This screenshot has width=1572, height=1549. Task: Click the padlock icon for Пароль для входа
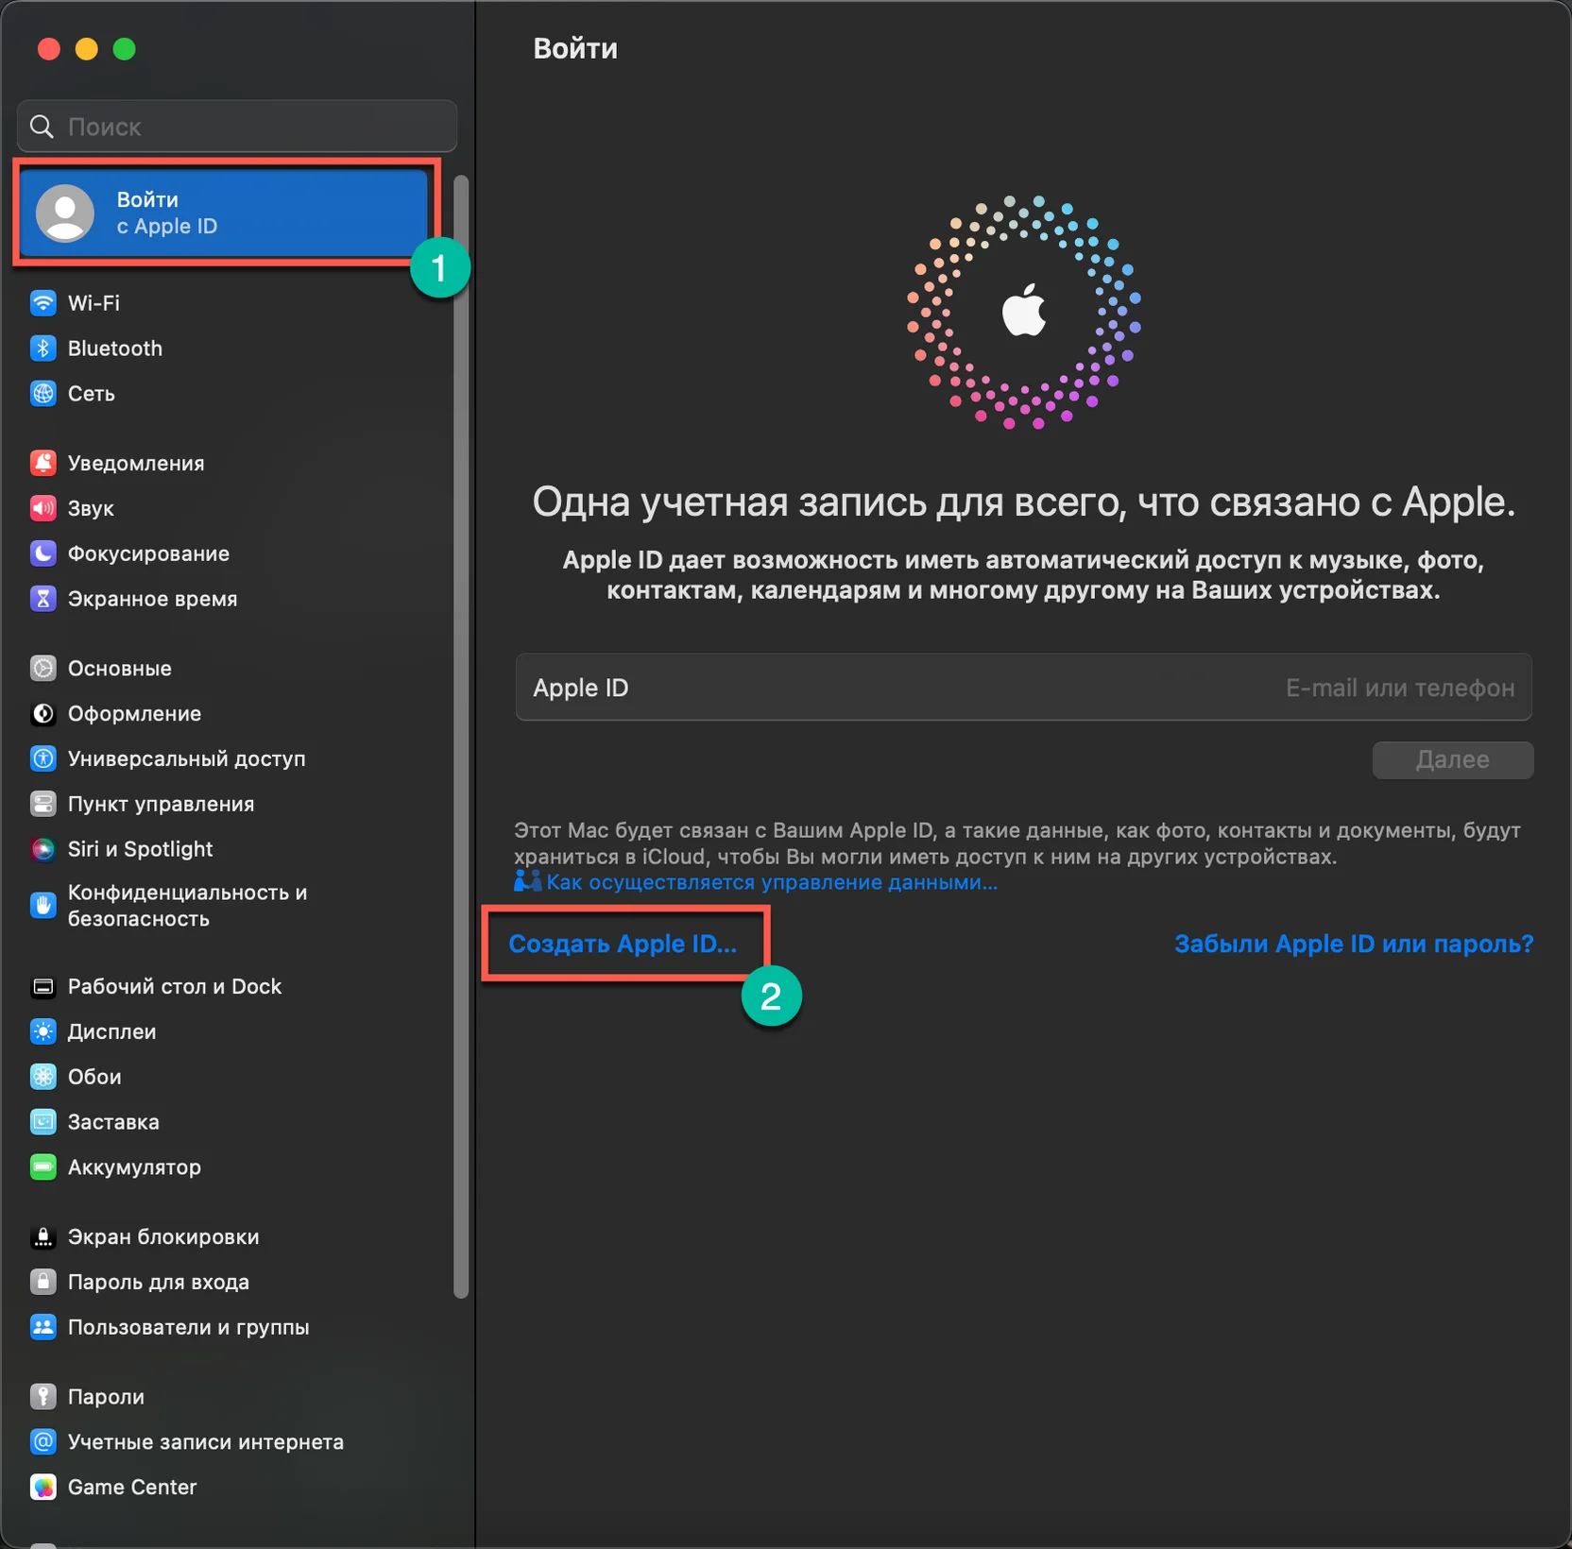coord(43,1282)
